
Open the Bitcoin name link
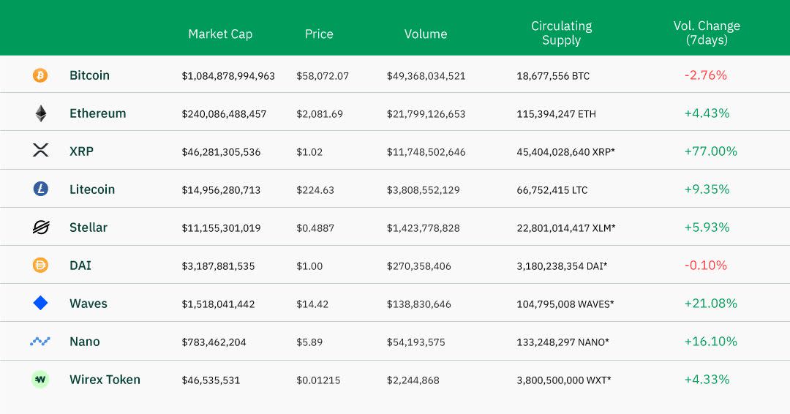[89, 75]
